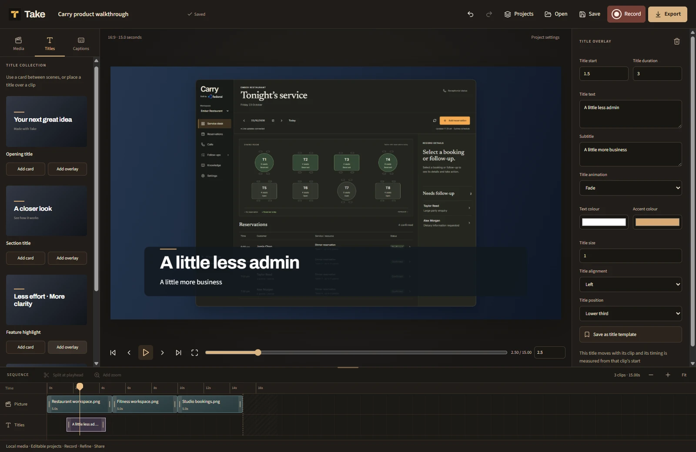Click the playback scrubber handle
This screenshot has width=696, height=452.
click(258, 352)
